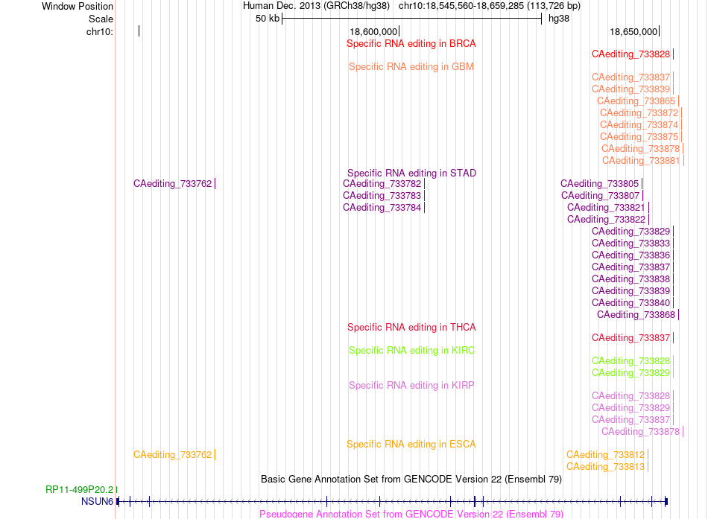The image size is (708, 519).
Task: Open the CAediting_733782 STAD feature
Action: pyautogui.click(x=382, y=184)
